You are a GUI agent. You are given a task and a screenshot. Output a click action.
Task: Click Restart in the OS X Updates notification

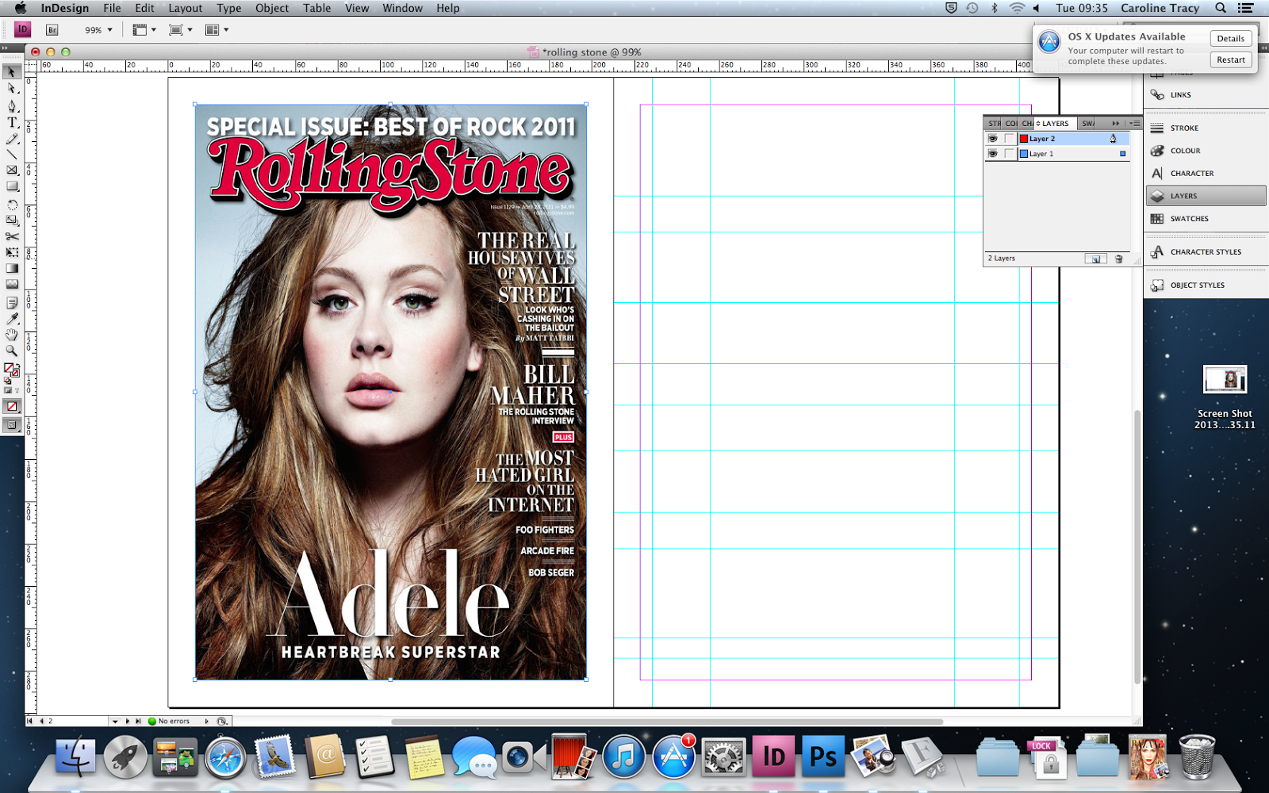click(x=1231, y=60)
